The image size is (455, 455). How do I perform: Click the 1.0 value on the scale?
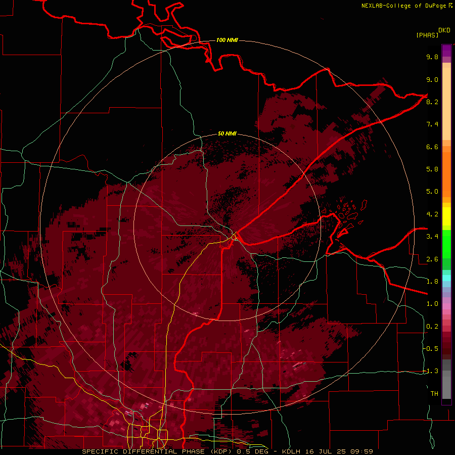pyautogui.click(x=432, y=304)
